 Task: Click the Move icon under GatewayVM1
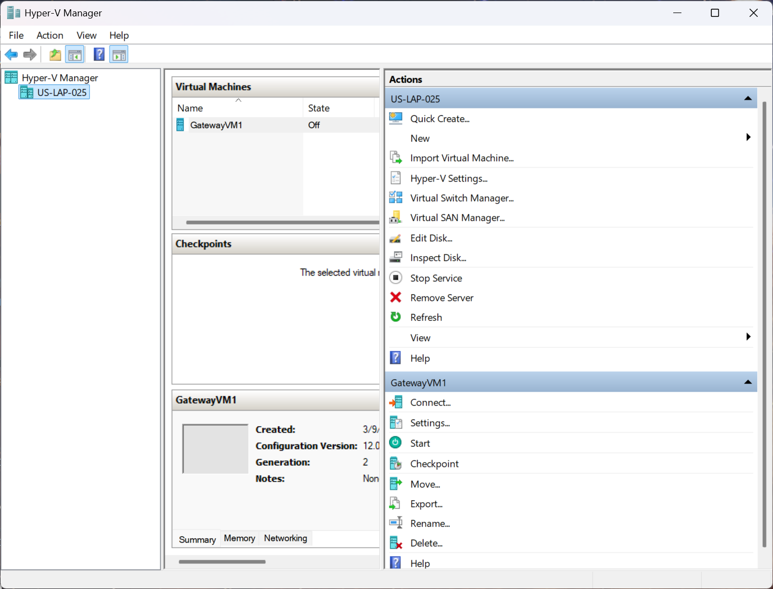396,484
